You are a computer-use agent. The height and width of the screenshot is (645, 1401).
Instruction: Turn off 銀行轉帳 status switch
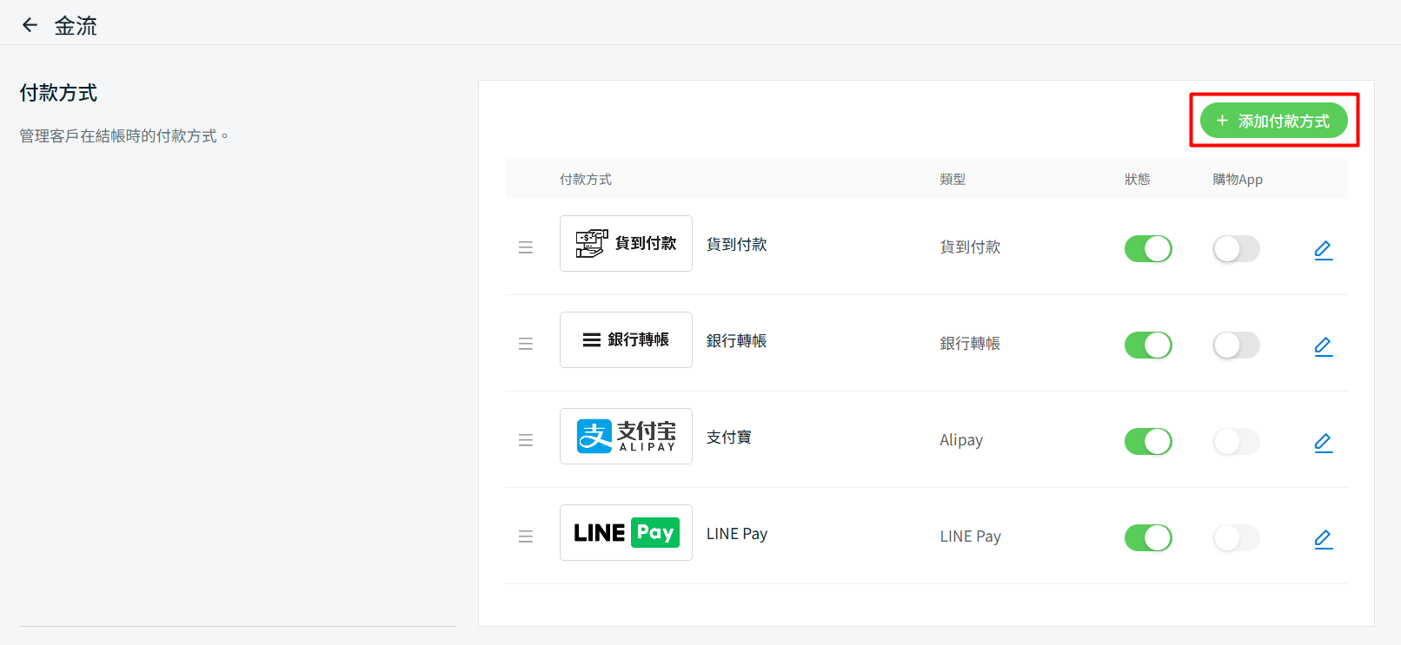click(x=1147, y=346)
